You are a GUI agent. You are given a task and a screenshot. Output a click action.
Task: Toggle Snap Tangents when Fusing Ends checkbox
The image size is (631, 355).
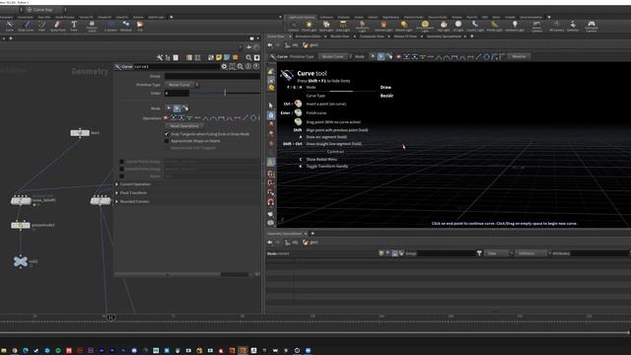[167, 134]
